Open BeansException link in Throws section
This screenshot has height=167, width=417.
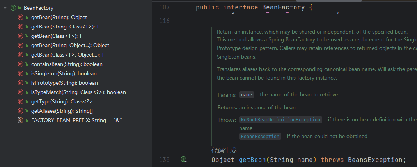(260, 137)
